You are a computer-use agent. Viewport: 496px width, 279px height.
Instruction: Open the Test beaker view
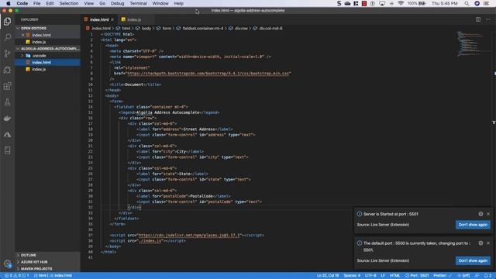click(x=7, y=102)
